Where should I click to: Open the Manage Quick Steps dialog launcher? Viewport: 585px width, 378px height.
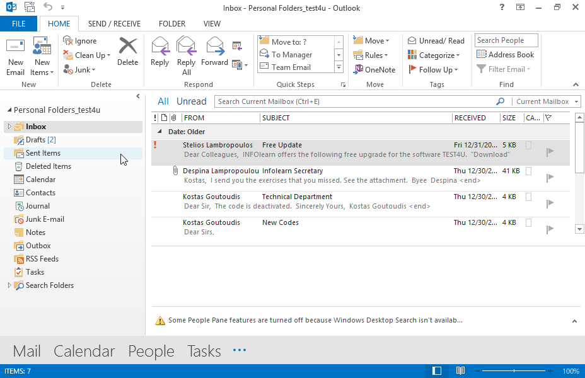343,85
